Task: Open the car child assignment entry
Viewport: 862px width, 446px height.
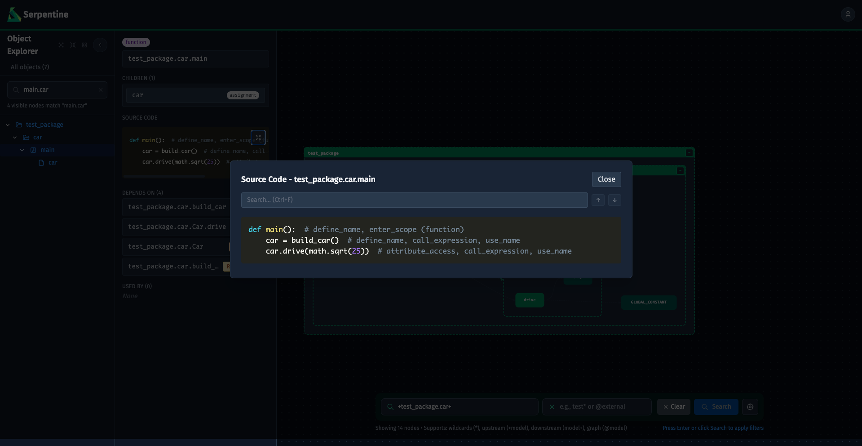Action: point(195,95)
